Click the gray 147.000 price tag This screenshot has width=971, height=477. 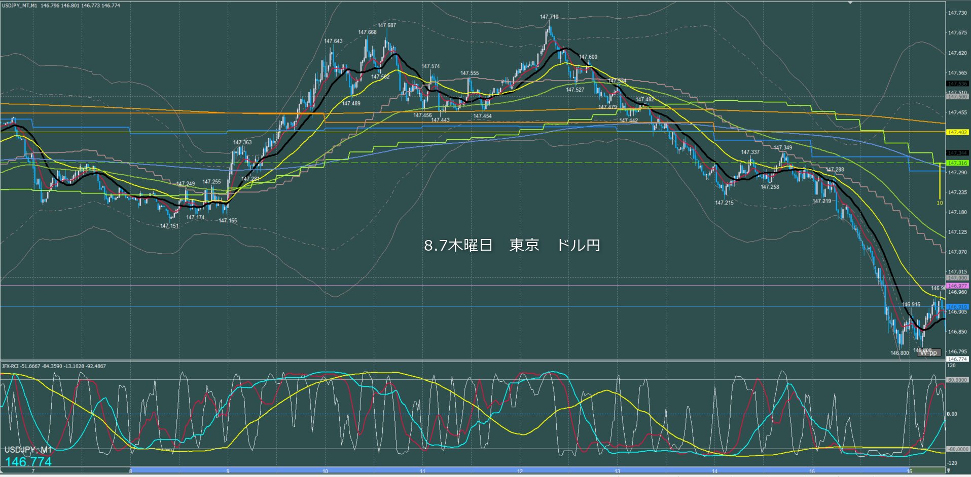(957, 278)
